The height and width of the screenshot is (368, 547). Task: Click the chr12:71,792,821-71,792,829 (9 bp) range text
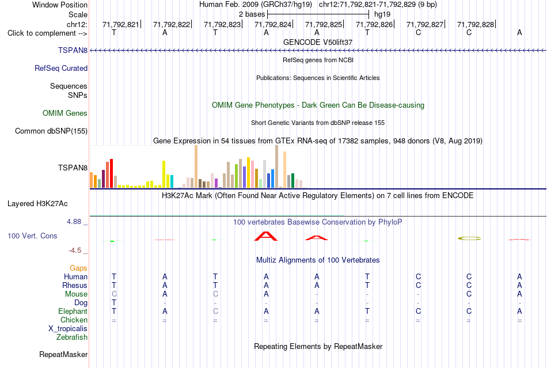point(378,5)
